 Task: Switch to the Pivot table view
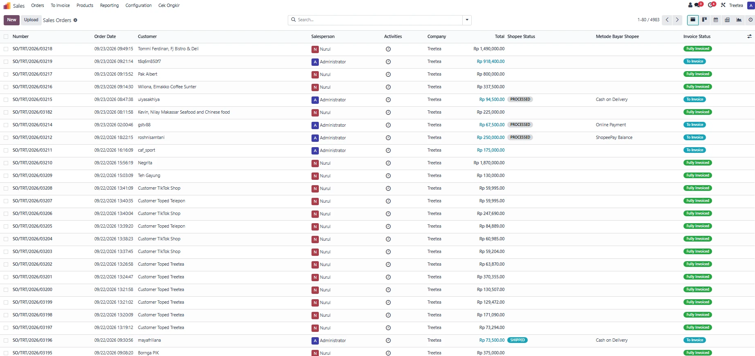pos(727,20)
